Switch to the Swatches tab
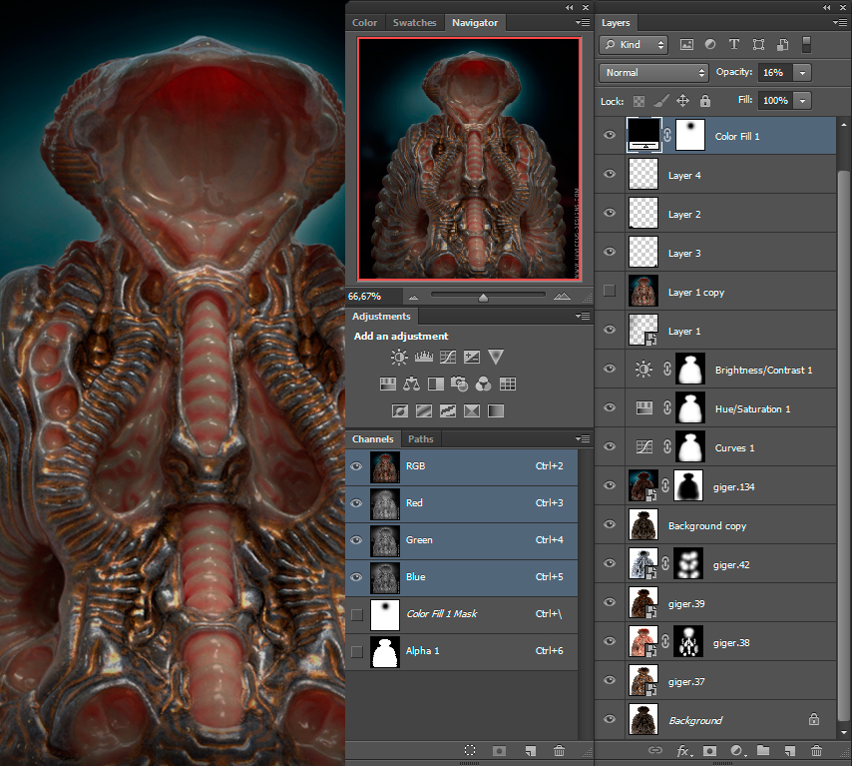This screenshot has width=852, height=766. pos(415,22)
